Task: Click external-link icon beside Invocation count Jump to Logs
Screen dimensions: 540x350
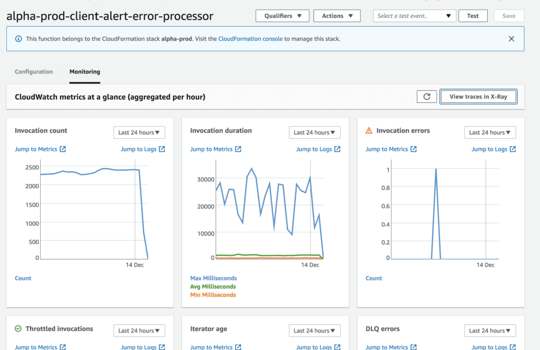Action: (162, 149)
